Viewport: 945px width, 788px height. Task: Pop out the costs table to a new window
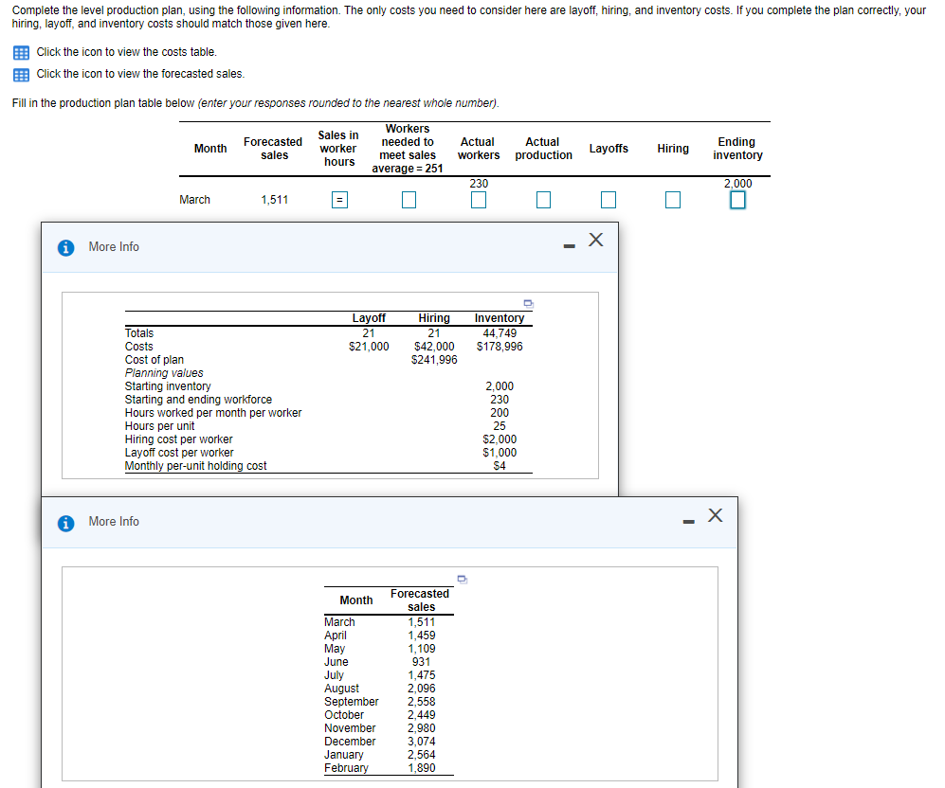[x=528, y=301]
